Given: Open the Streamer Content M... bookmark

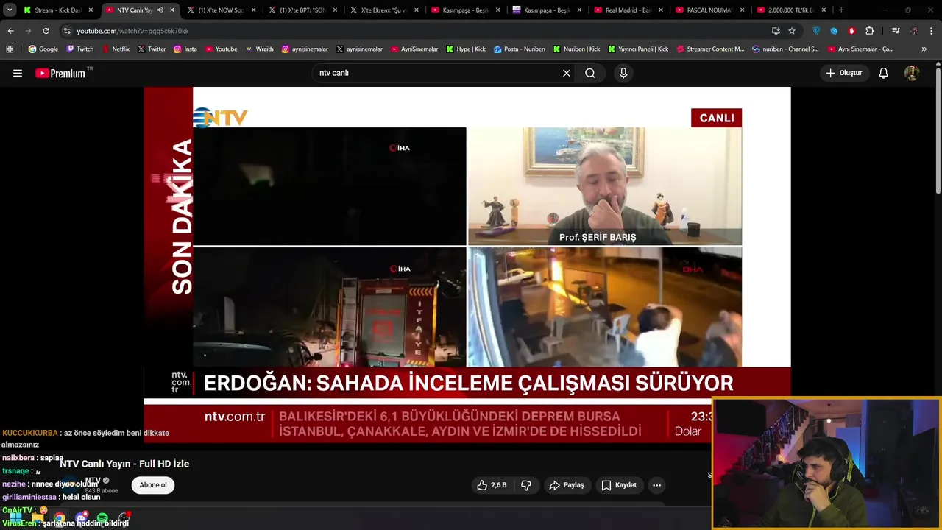Looking at the screenshot, I should tap(709, 49).
